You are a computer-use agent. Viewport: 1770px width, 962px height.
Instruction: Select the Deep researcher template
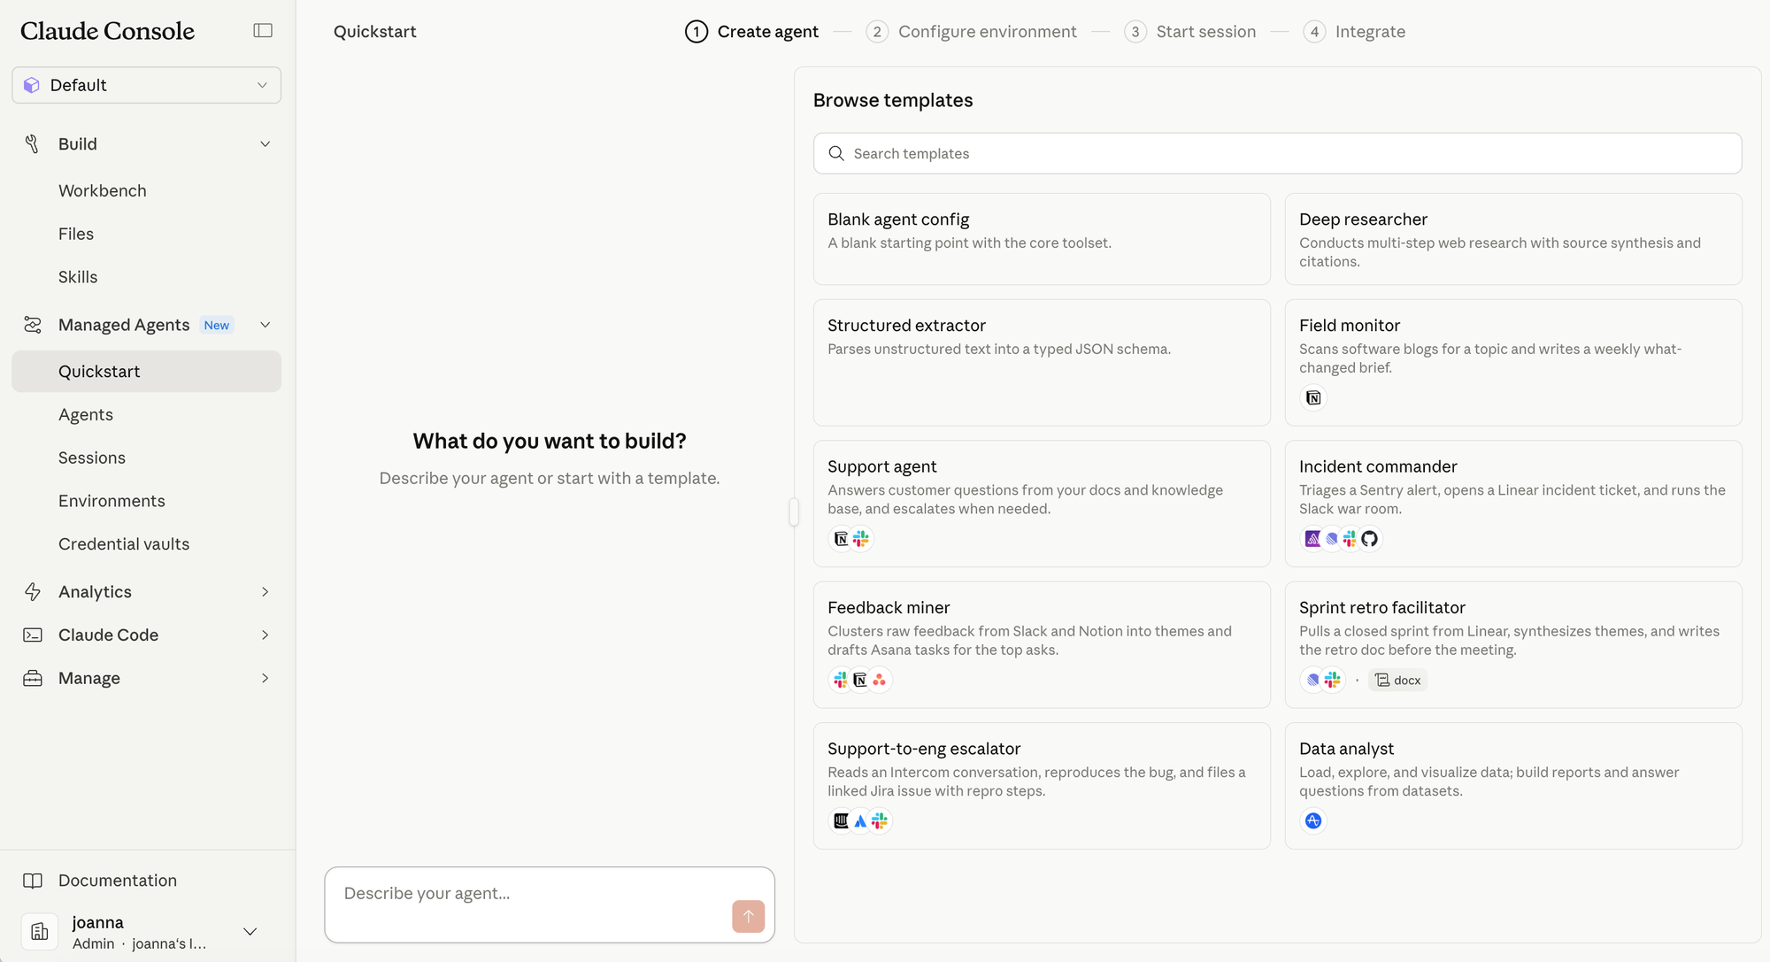[1512, 239]
